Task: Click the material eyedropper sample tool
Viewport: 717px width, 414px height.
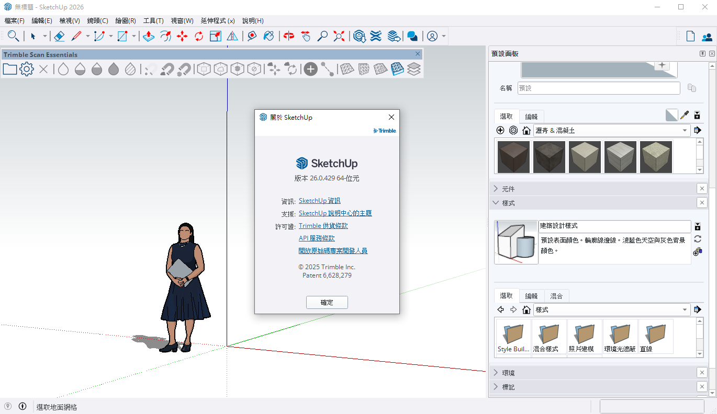Action: pyautogui.click(x=684, y=116)
